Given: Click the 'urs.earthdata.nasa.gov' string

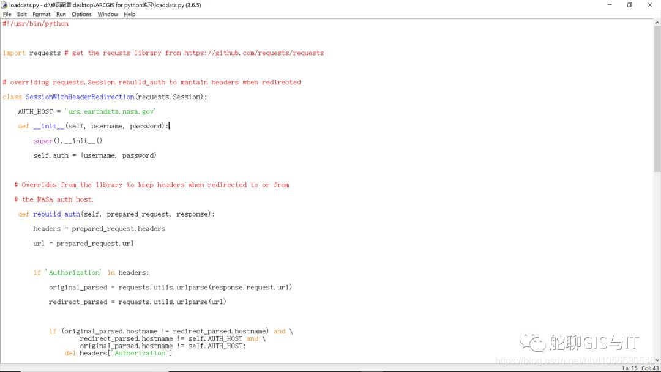Looking at the screenshot, I should pos(110,111).
